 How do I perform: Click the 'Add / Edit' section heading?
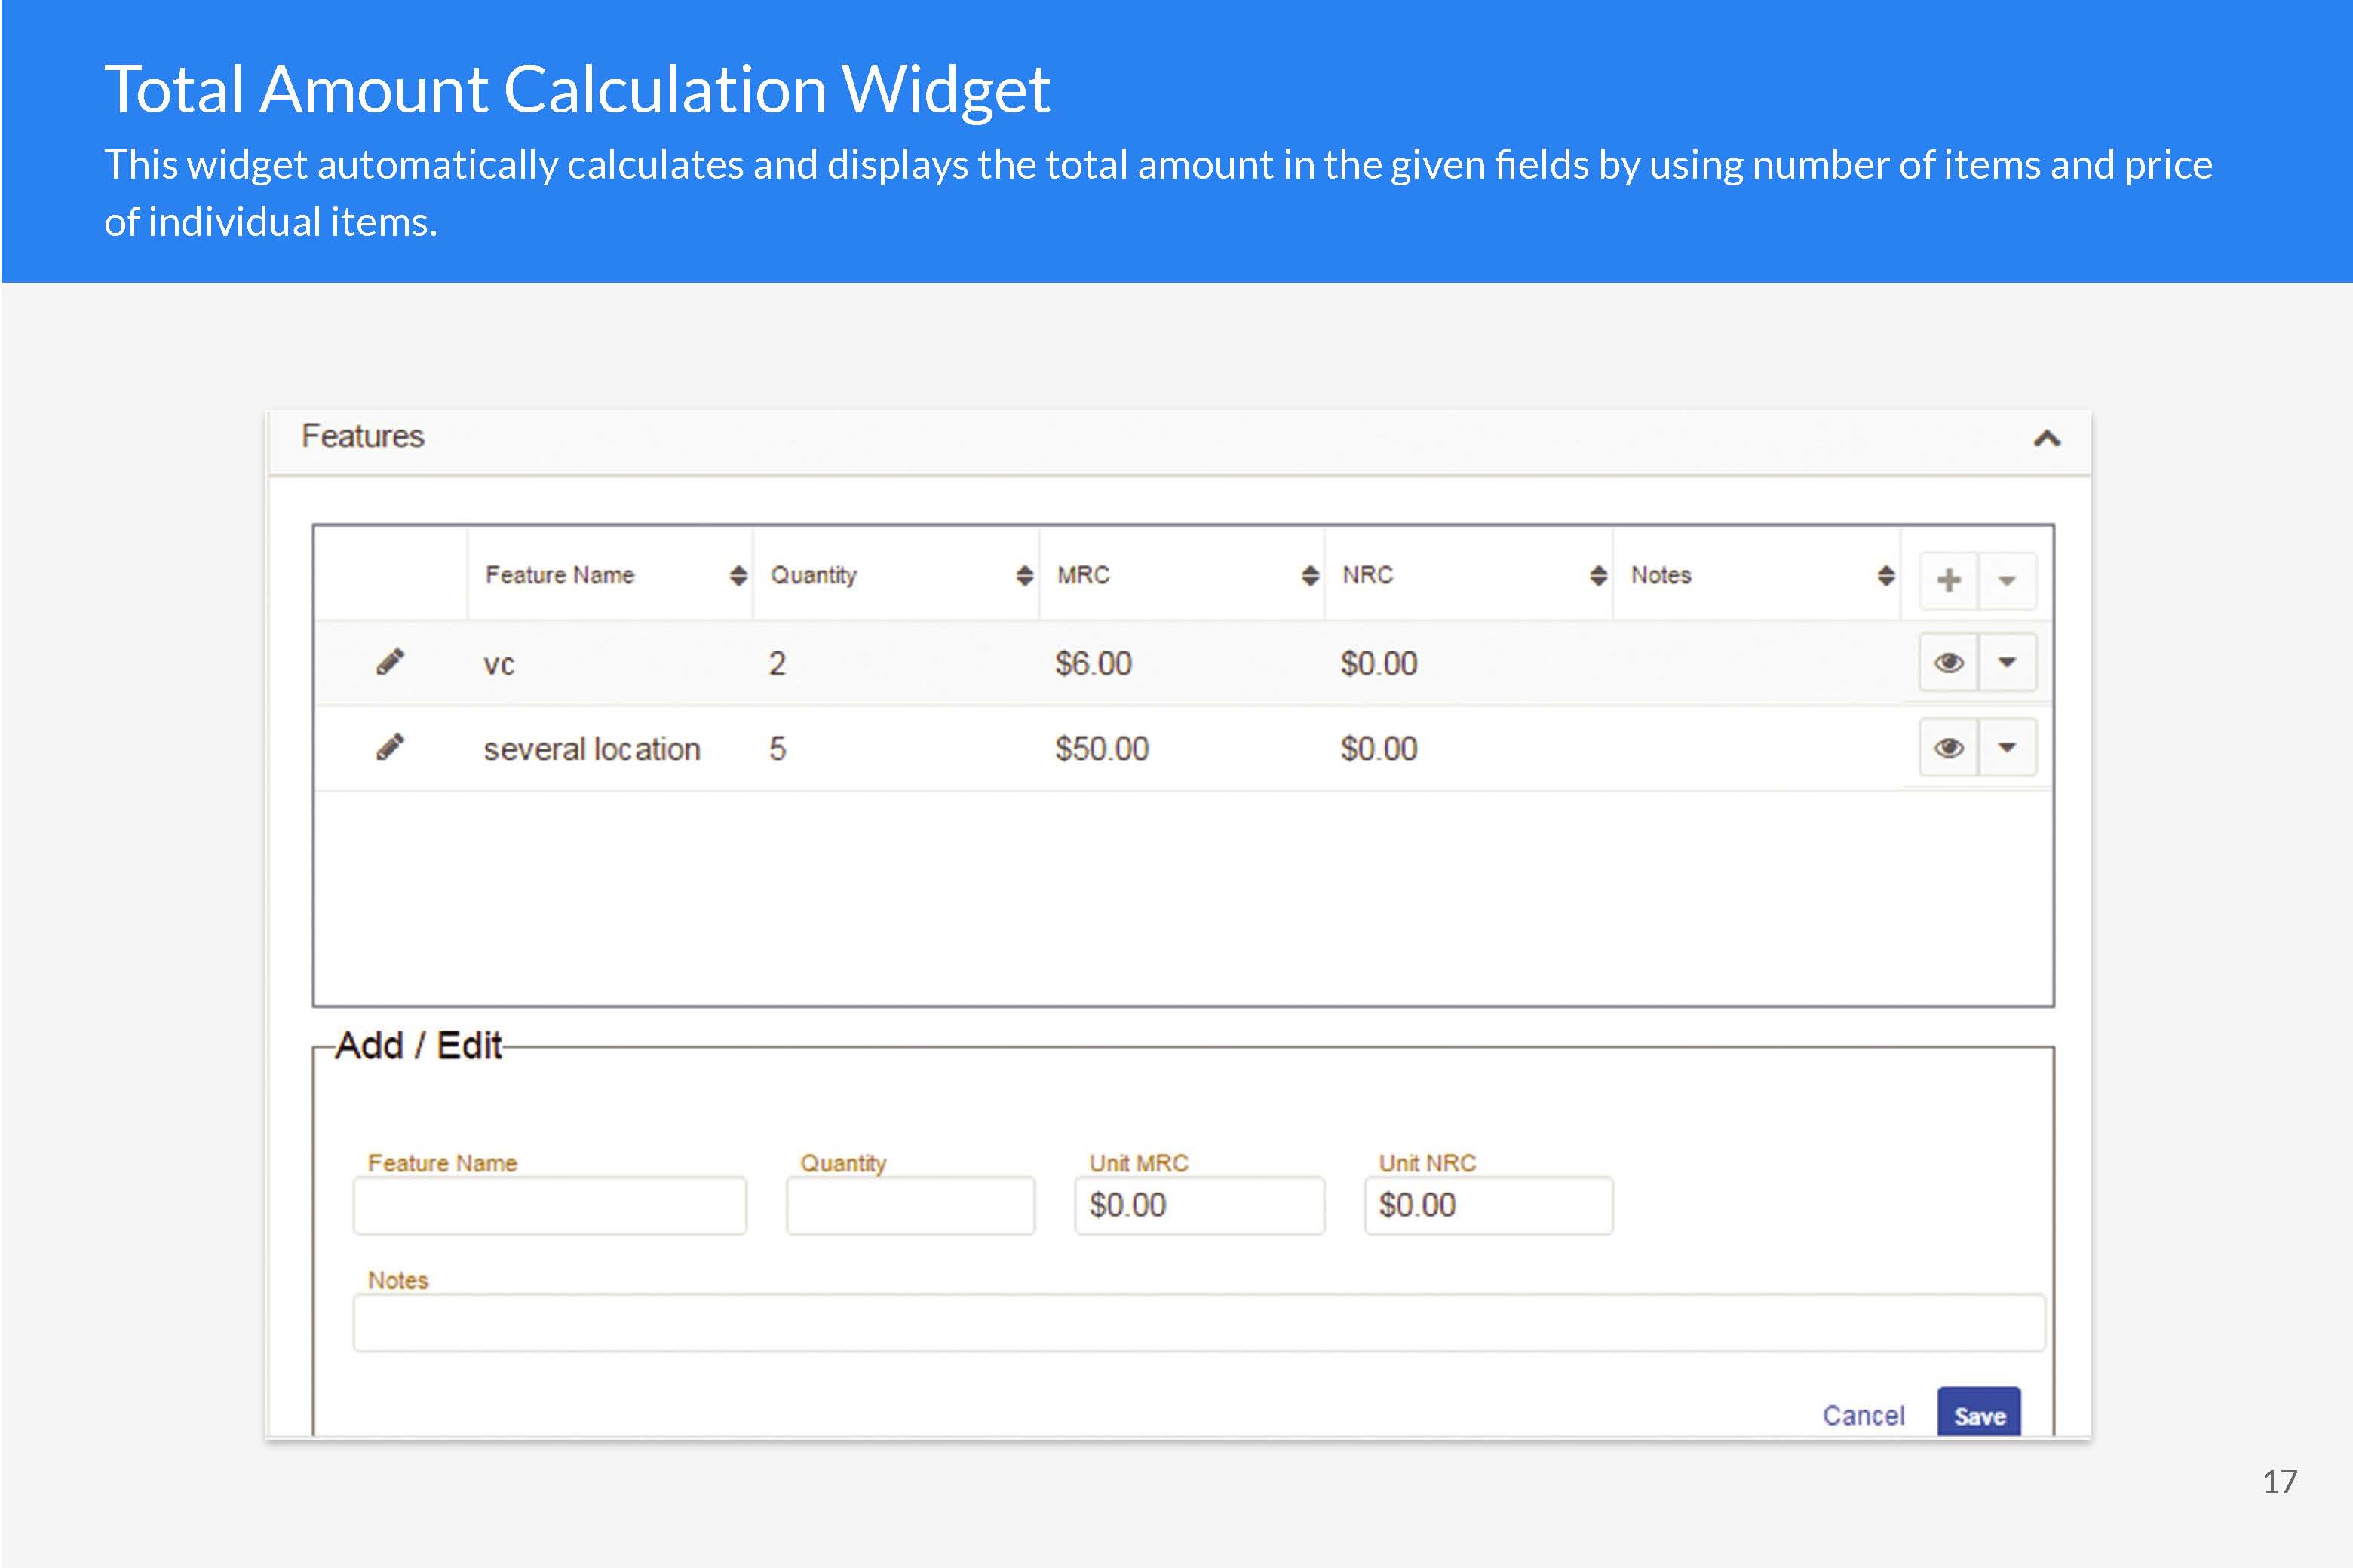pos(418,1045)
